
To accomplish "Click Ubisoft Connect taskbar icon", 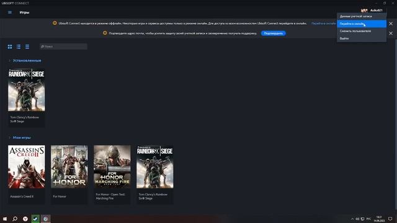I will (x=45, y=219).
